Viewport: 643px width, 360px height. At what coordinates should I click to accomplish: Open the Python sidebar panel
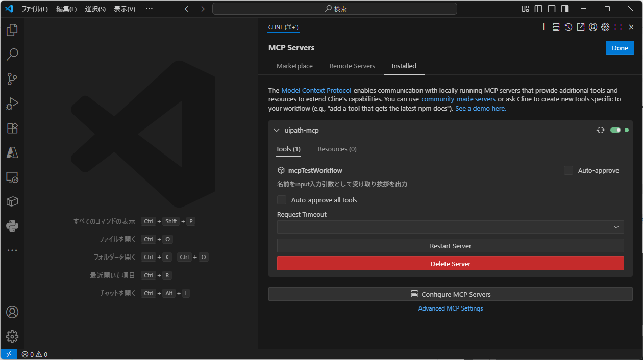pos(12,226)
